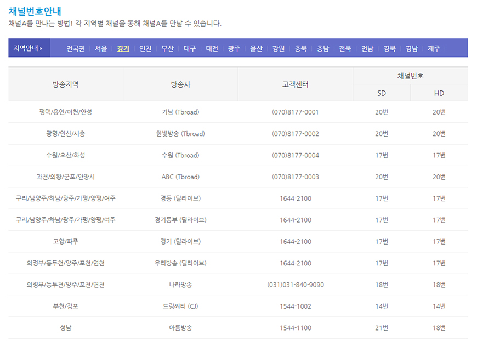Screen dimensions: 477x341
Task: Click phone number (070)8177-0002
Action: 296,134
